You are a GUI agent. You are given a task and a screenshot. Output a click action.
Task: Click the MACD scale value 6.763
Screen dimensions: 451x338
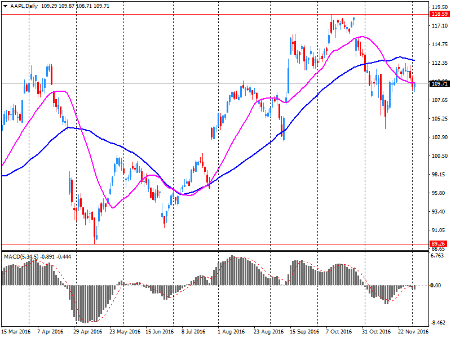click(438, 256)
